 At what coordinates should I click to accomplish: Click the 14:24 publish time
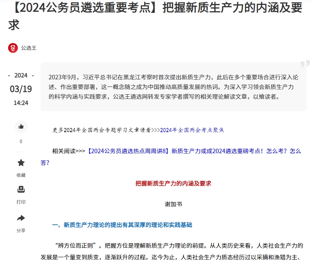click(21, 103)
